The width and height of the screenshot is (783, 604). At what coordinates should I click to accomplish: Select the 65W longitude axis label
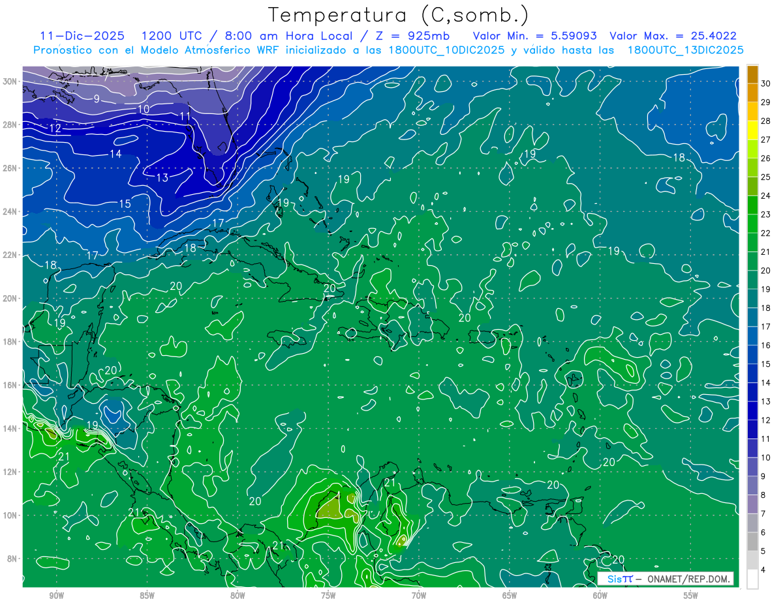click(x=510, y=596)
